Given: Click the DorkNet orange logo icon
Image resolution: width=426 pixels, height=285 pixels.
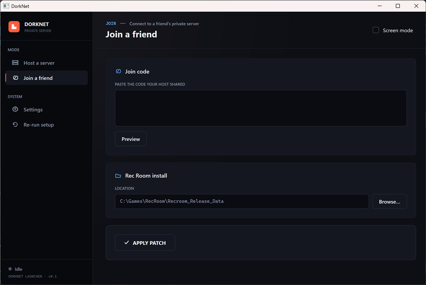Looking at the screenshot, I should point(14,27).
